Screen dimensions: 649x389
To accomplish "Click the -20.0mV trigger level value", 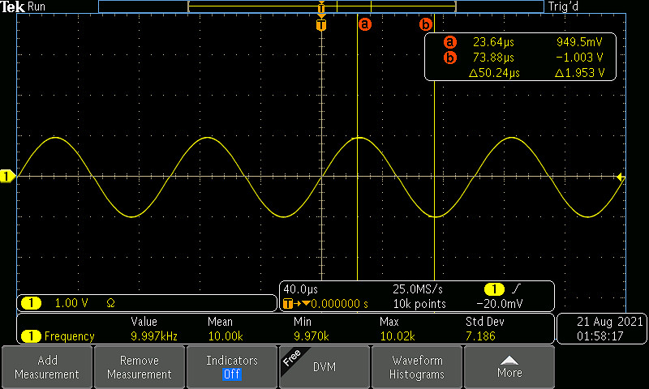I will coord(500,304).
